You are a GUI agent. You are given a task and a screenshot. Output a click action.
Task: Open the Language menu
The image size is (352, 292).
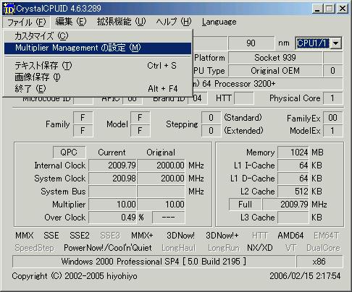click(219, 22)
